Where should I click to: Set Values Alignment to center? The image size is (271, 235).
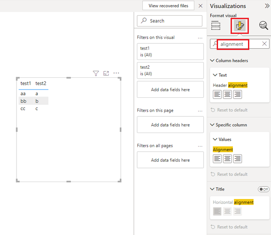coord(227,159)
